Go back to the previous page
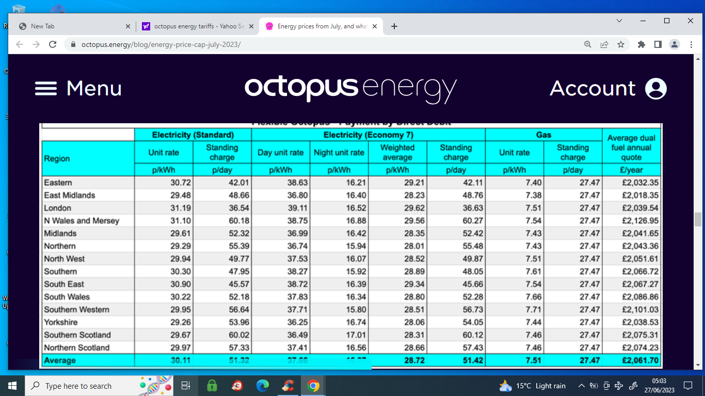The height and width of the screenshot is (396, 705). point(20,44)
